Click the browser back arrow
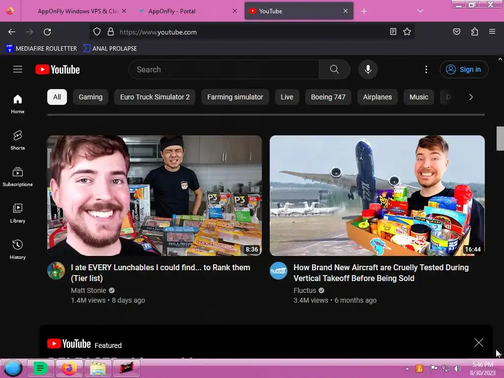This screenshot has width=504, height=378. coord(12,32)
